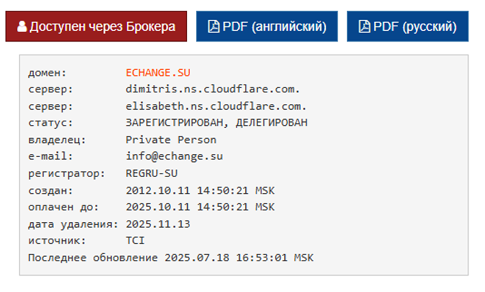This screenshot has width=485, height=292.
Task: Click the person icon on the broker button
Action: tap(22, 27)
